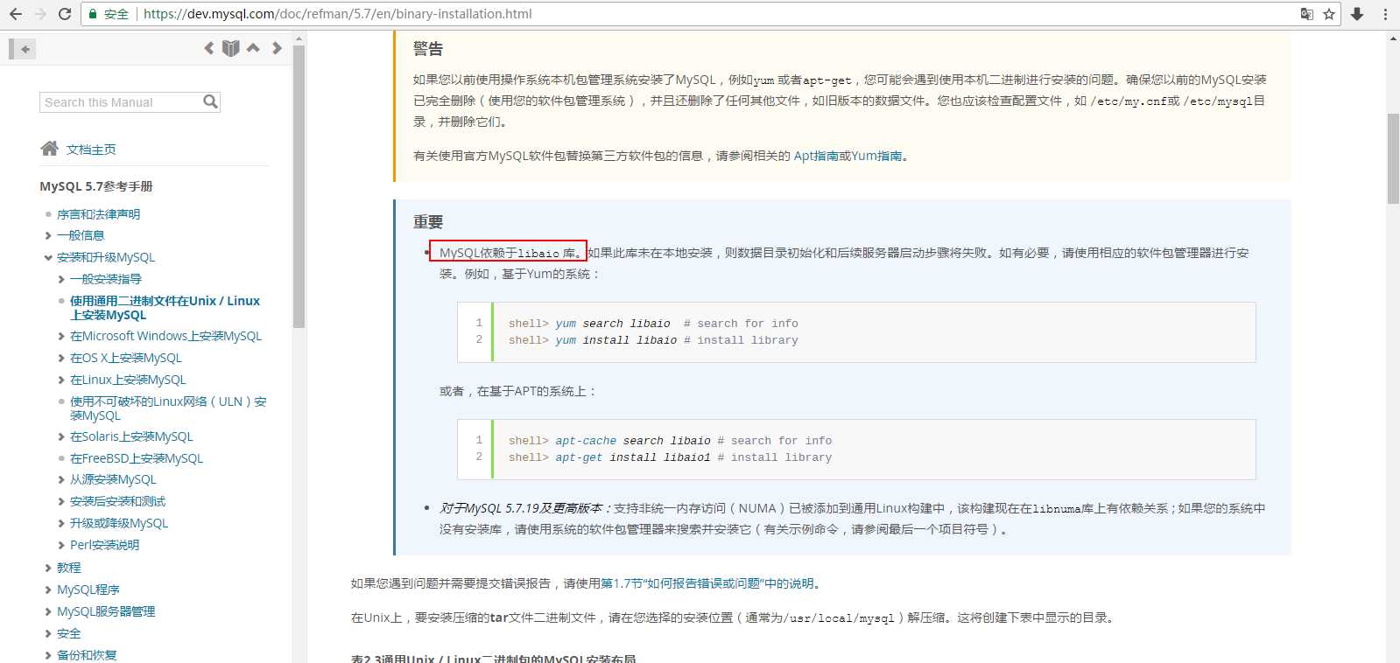This screenshot has width=1400, height=663.
Task: Open 序言和法律声明 entry
Action: 98,214
